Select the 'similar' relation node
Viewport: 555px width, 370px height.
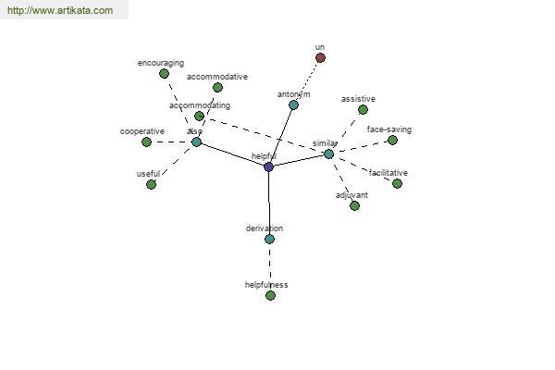[328, 154]
